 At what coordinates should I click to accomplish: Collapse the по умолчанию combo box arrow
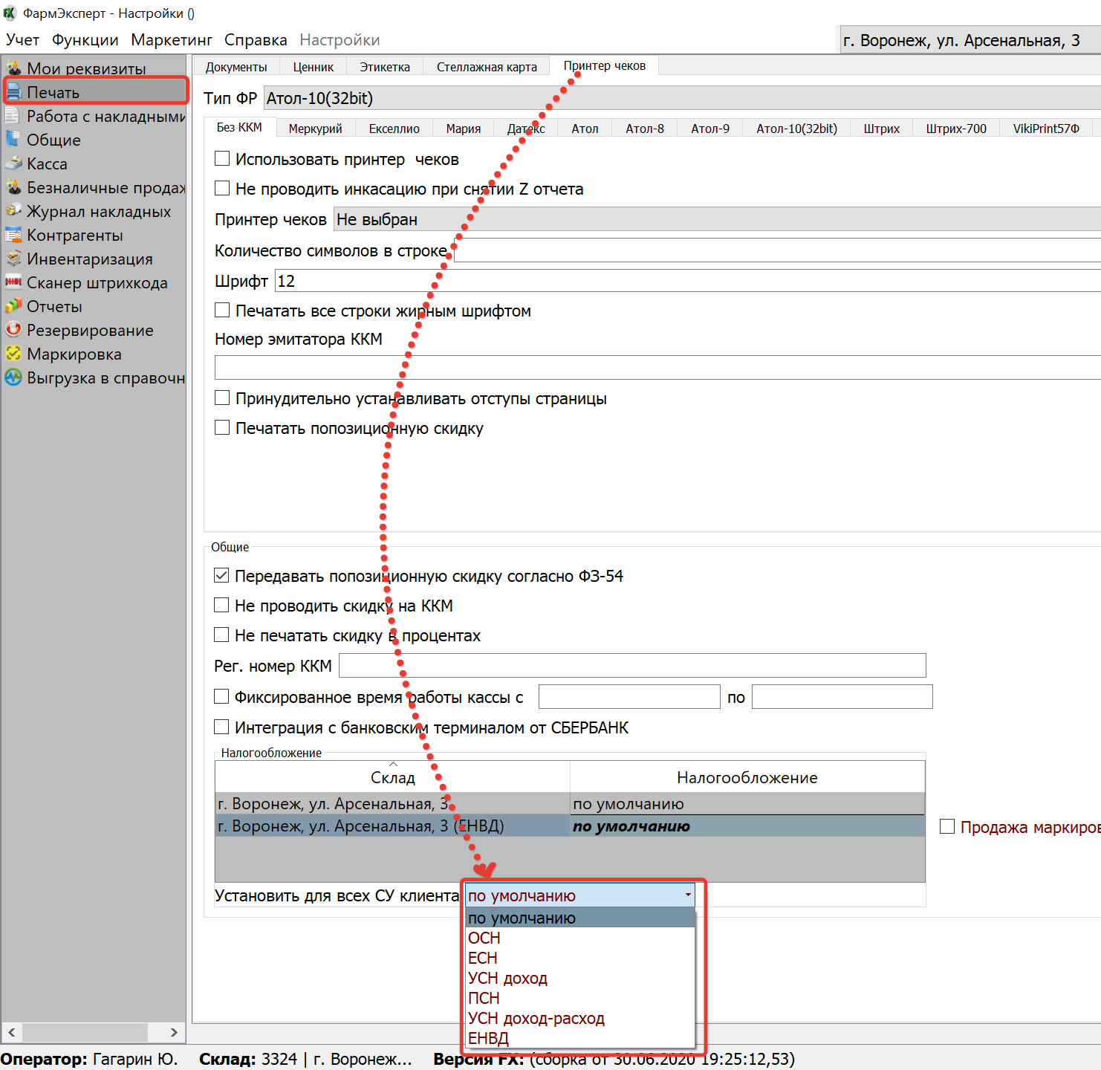tap(688, 895)
